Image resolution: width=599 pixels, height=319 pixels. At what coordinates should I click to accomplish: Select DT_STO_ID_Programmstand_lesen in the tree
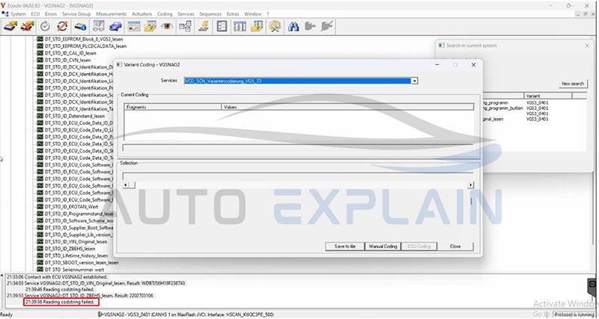pyautogui.click(x=79, y=214)
